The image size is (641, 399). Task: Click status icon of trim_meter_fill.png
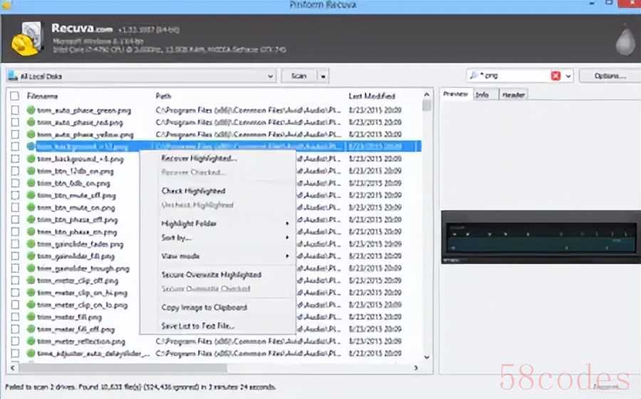tap(31, 317)
